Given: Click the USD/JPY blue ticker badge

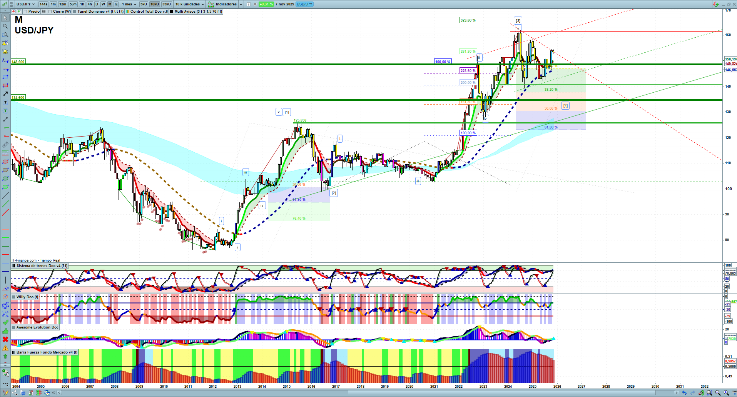Looking at the screenshot, I should click(x=305, y=4).
